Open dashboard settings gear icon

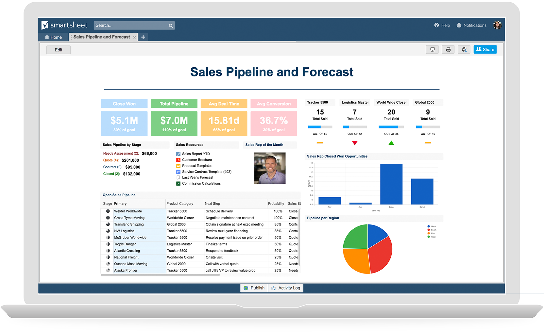(464, 50)
